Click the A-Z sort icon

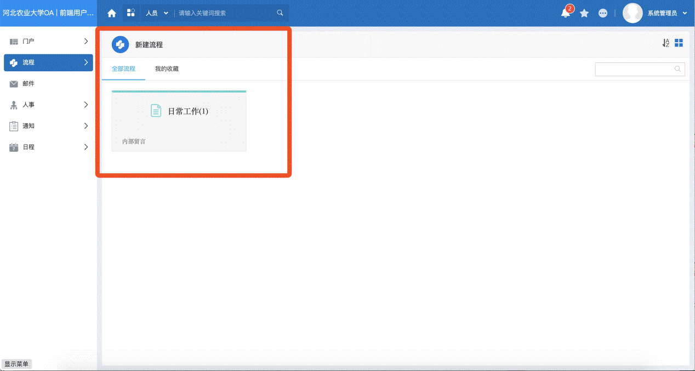pos(665,43)
